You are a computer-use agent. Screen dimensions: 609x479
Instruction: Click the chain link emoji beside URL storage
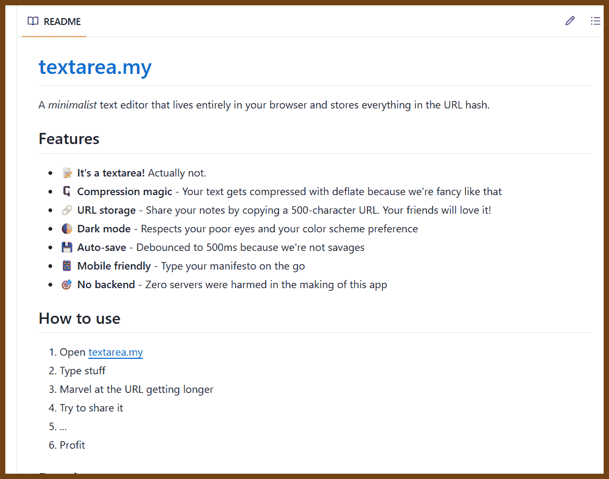click(67, 211)
